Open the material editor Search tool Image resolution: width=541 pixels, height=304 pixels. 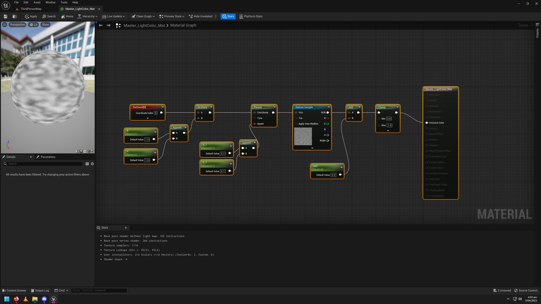coord(49,16)
